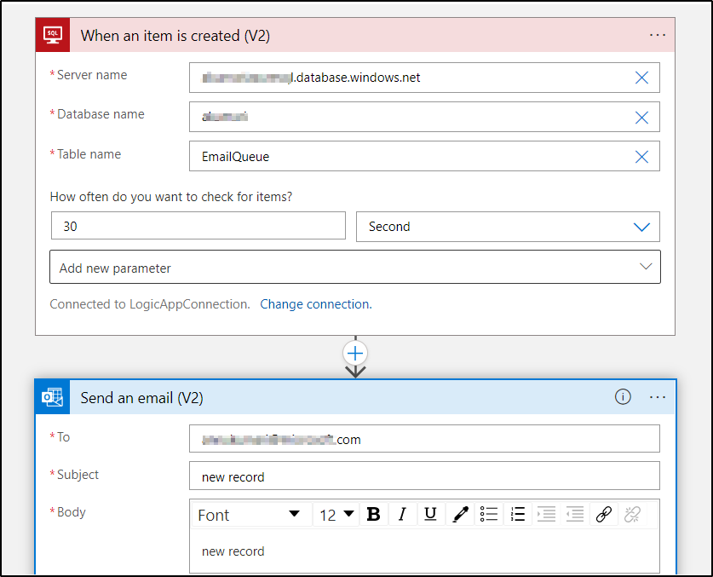This screenshot has width=713, height=577.
Task: Insert a bulleted list in email body
Action: (488, 514)
